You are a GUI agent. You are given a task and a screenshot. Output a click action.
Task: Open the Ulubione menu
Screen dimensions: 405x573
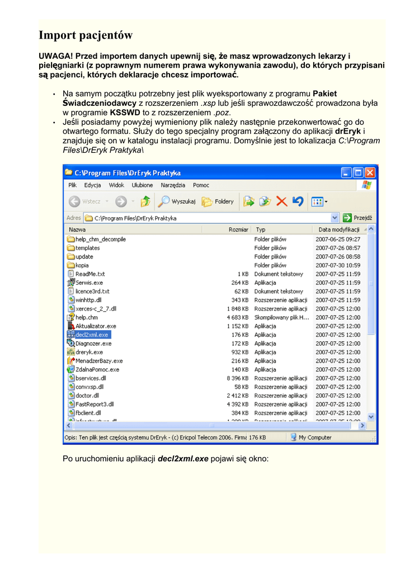coord(142,185)
